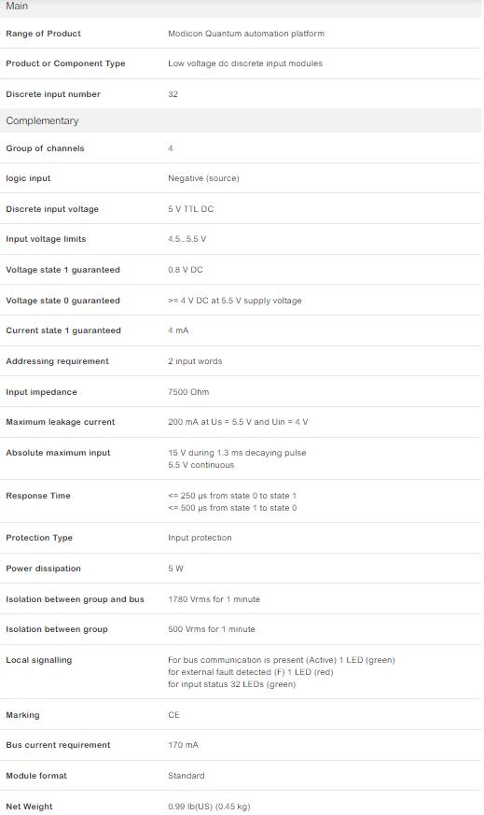Select the 7500 Ohm input impedance value

(x=188, y=392)
